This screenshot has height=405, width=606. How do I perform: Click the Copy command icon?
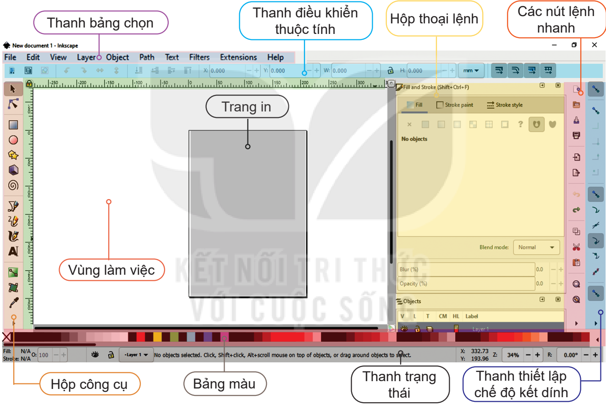pos(577,232)
